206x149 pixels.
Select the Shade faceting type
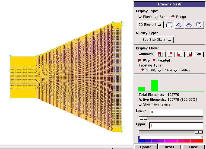159,71
